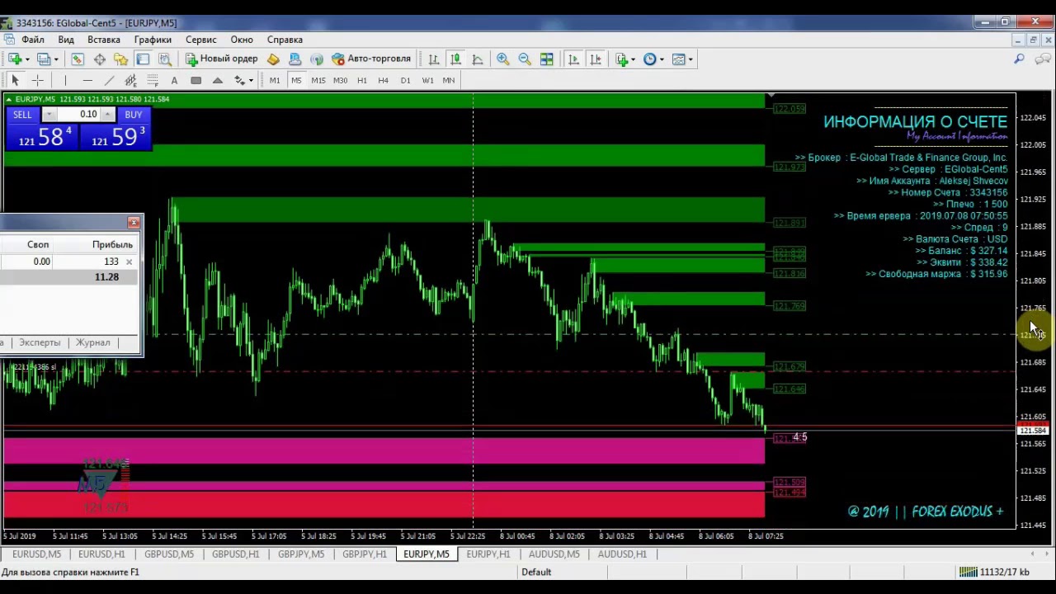1056x594 pixels.
Task: Switch to the AUDUSD,H1 chart tab
Action: (x=623, y=554)
